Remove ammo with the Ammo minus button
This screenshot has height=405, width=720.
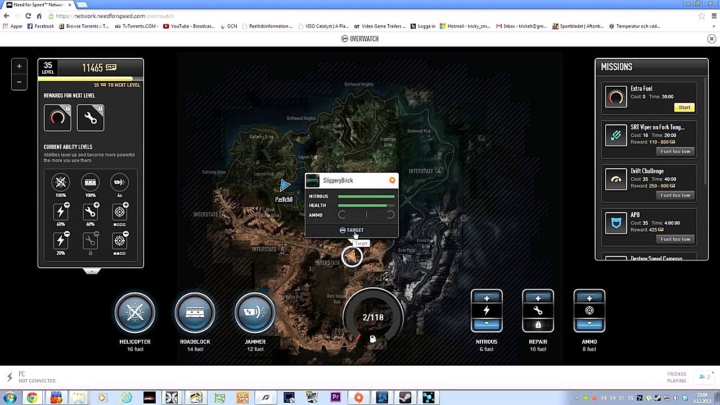pos(589,324)
